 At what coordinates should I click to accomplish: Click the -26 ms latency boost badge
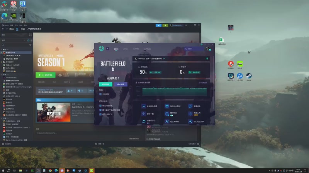(x=156, y=72)
